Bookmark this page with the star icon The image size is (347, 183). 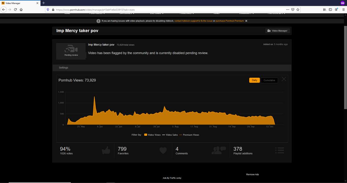point(298,10)
